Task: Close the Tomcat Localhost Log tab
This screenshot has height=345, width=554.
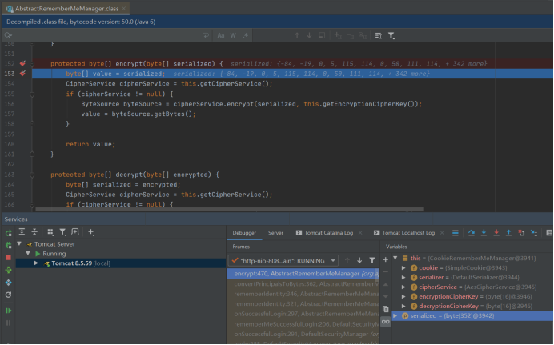Action: pos(442,233)
